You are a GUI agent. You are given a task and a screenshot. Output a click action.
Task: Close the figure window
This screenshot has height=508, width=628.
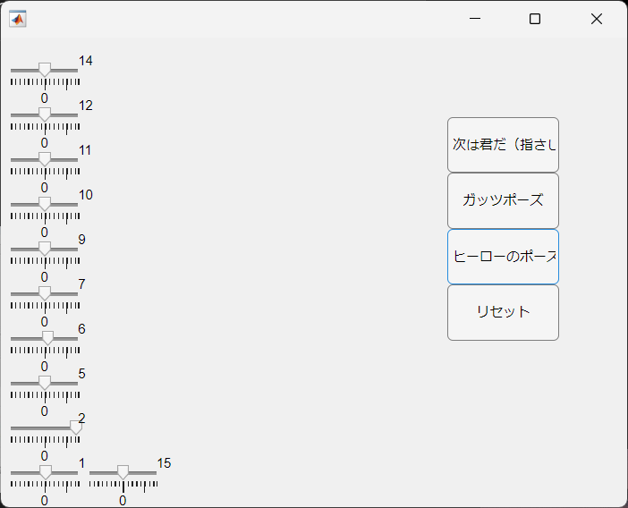pos(597,19)
